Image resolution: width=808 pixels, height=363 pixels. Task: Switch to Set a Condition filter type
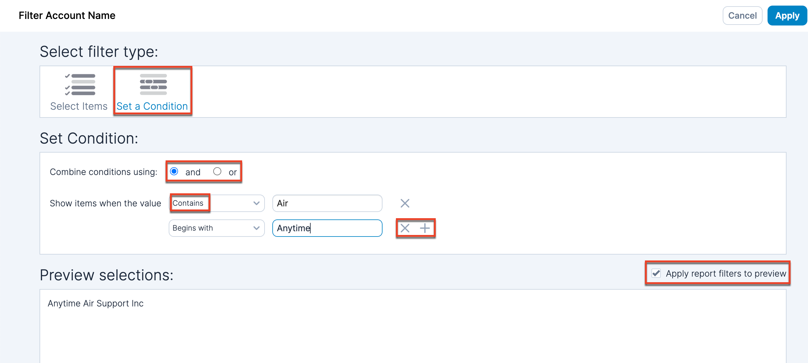(152, 106)
